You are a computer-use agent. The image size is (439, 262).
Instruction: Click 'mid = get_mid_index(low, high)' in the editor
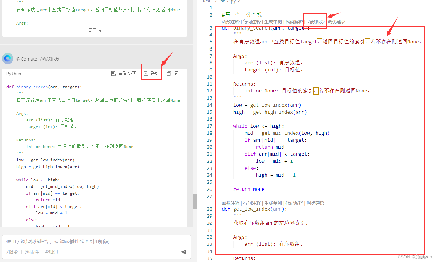coord(287,133)
